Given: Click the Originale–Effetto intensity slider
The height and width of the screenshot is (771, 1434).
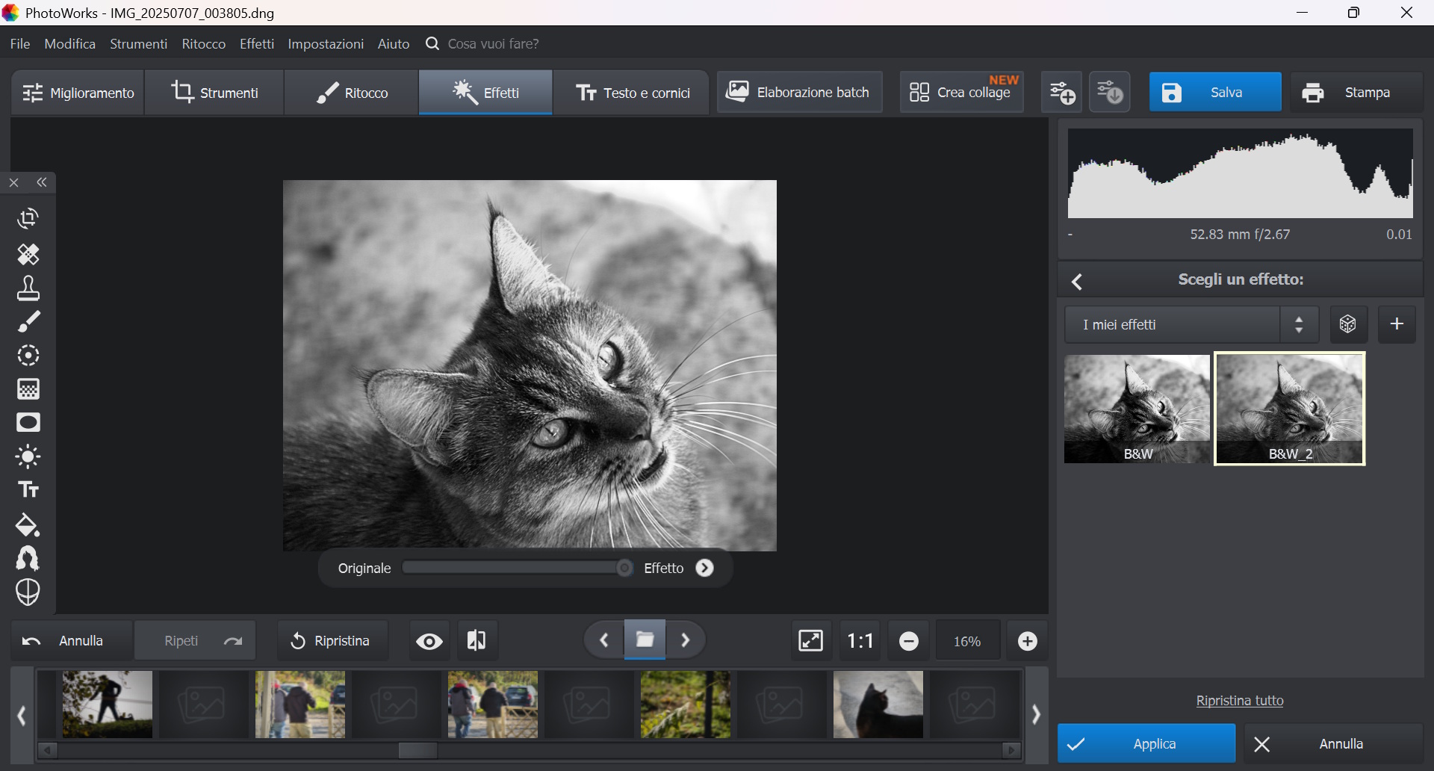Looking at the screenshot, I should 517,569.
